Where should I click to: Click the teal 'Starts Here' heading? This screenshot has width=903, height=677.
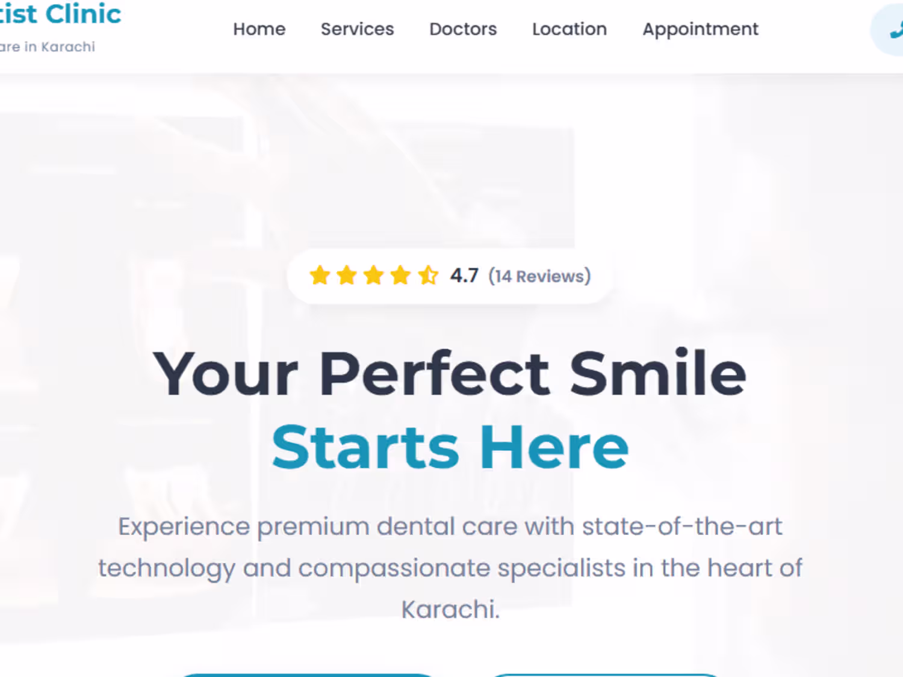[x=450, y=447]
